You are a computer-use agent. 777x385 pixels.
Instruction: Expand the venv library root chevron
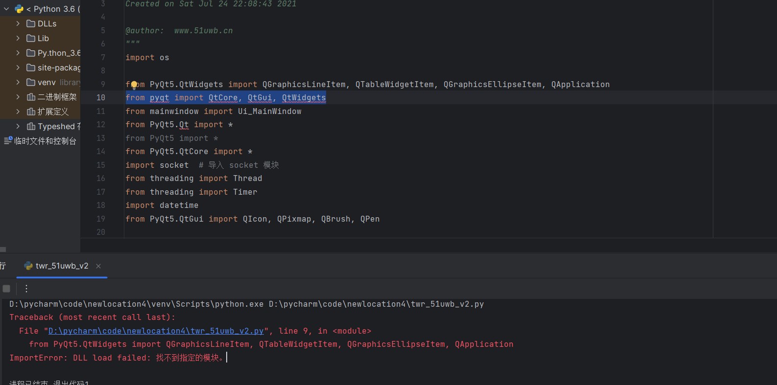pos(18,82)
